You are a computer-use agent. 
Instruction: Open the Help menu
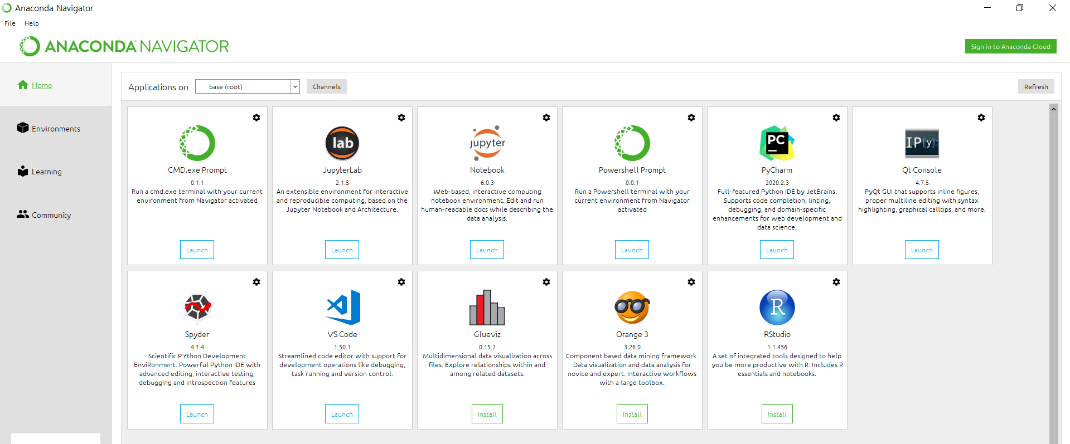coord(32,23)
